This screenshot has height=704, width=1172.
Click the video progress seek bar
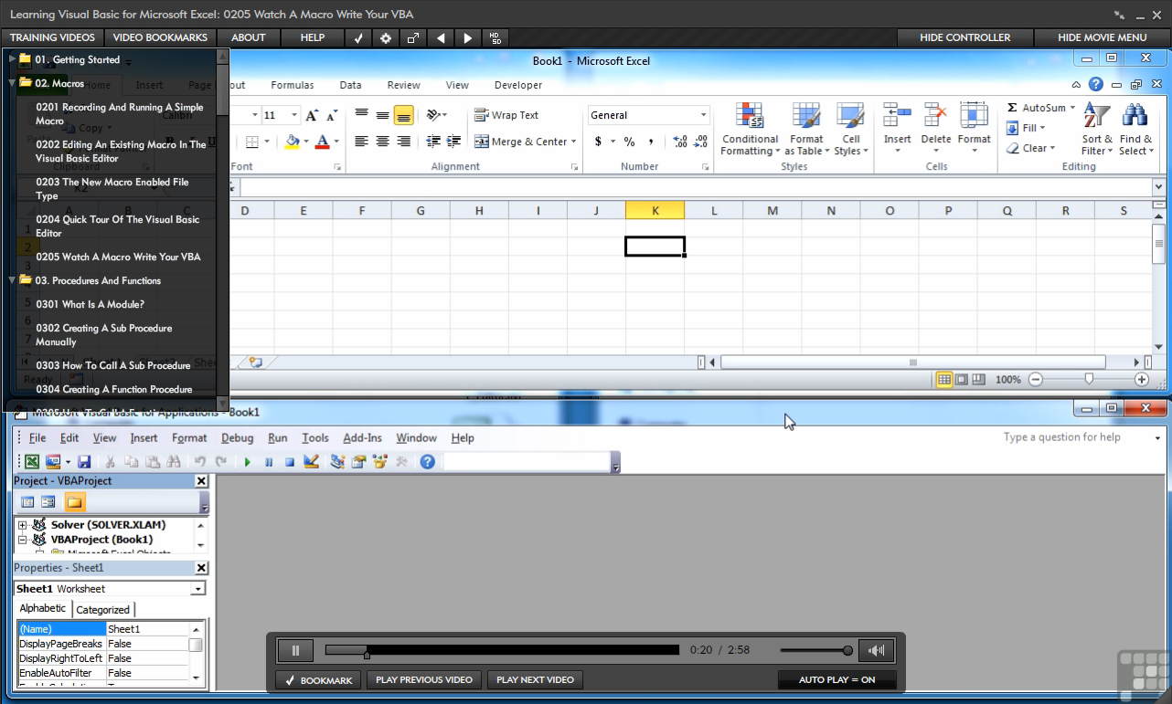(x=502, y=650)
